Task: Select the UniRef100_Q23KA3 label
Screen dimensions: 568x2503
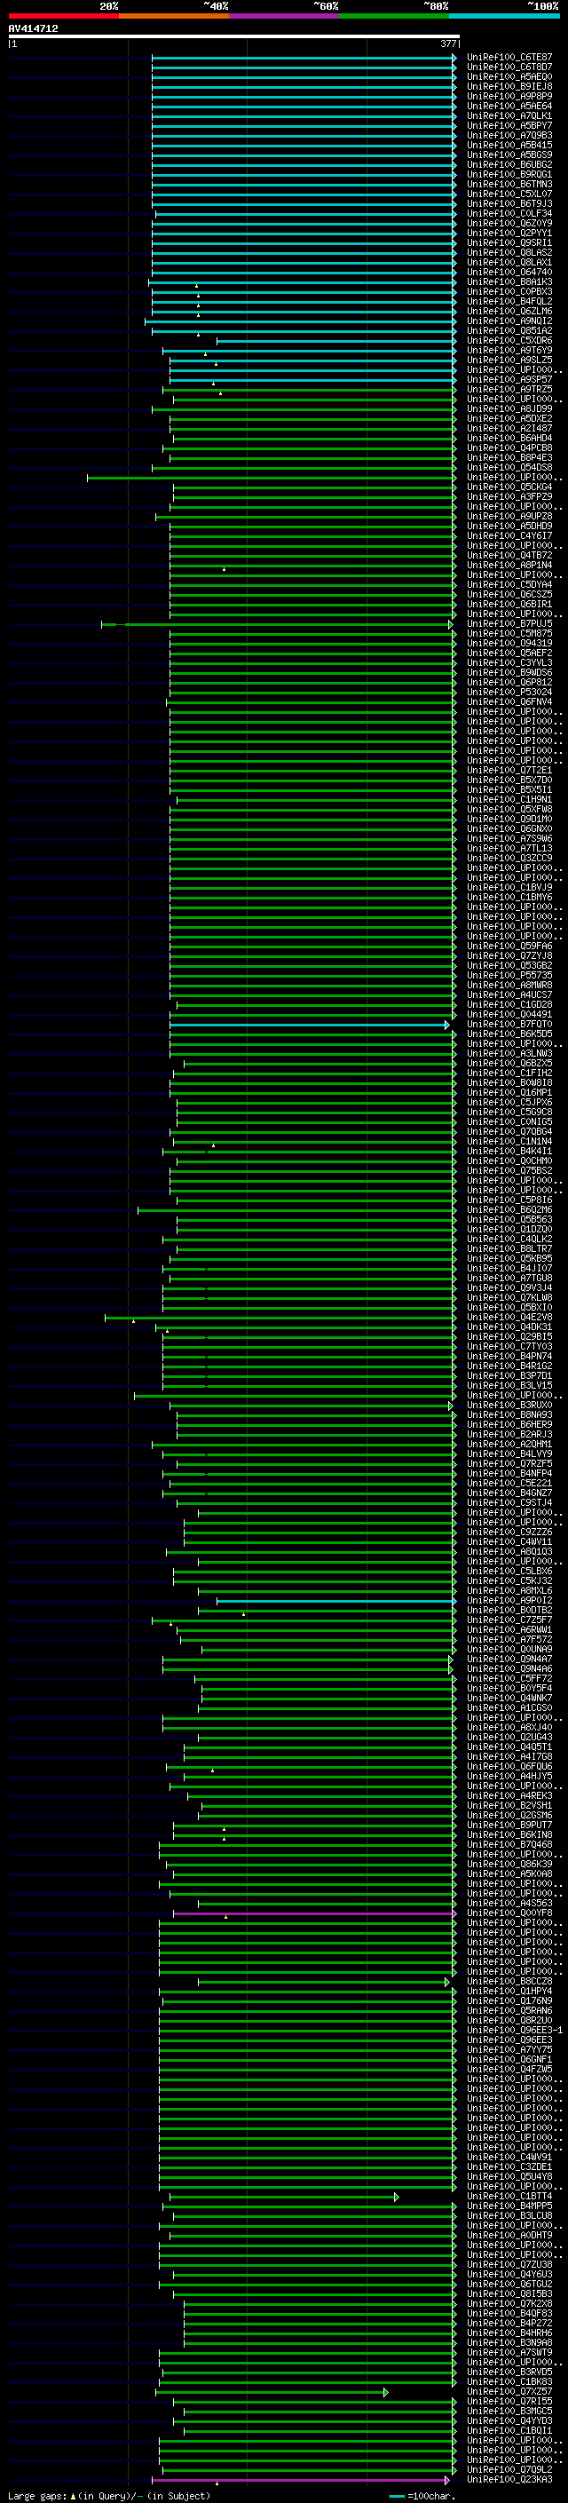Action: point(509,2479)
